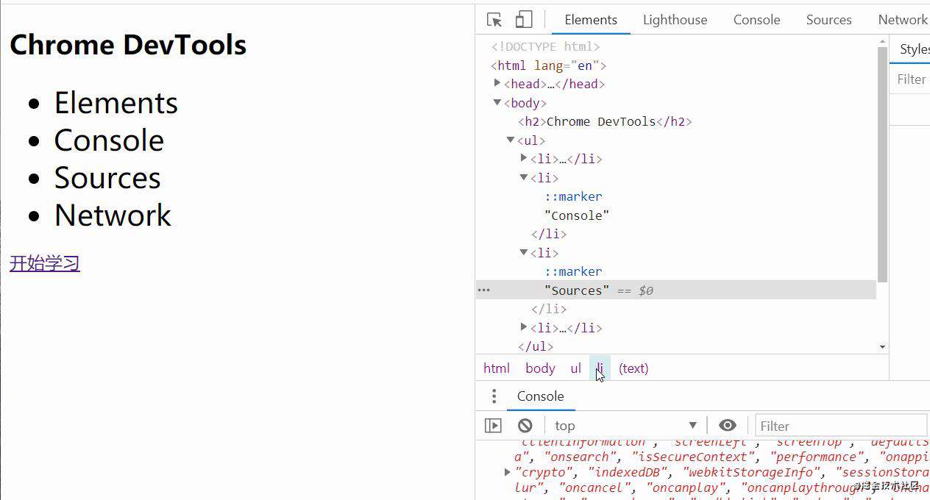Expand the first collapsed li node
Screen dimensions: 930x500
pyautogui.click(x=524, y=158)
